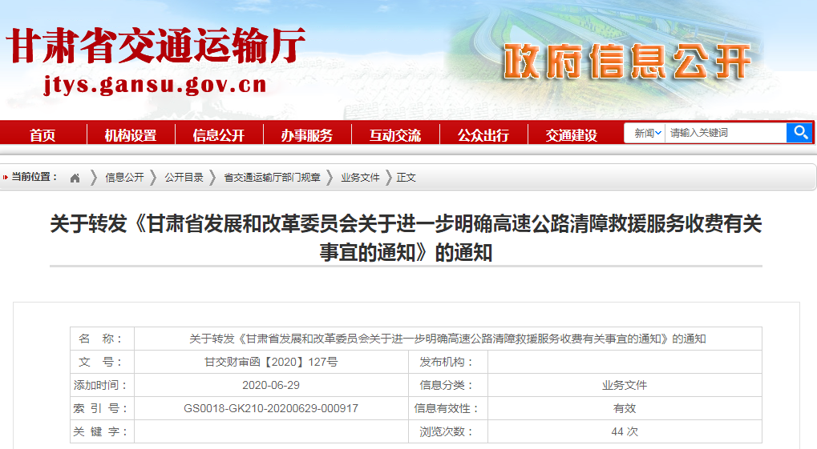Go to 信息公开 breadcrumb link
Screen dimensions: 817x449
pos(124,178)
